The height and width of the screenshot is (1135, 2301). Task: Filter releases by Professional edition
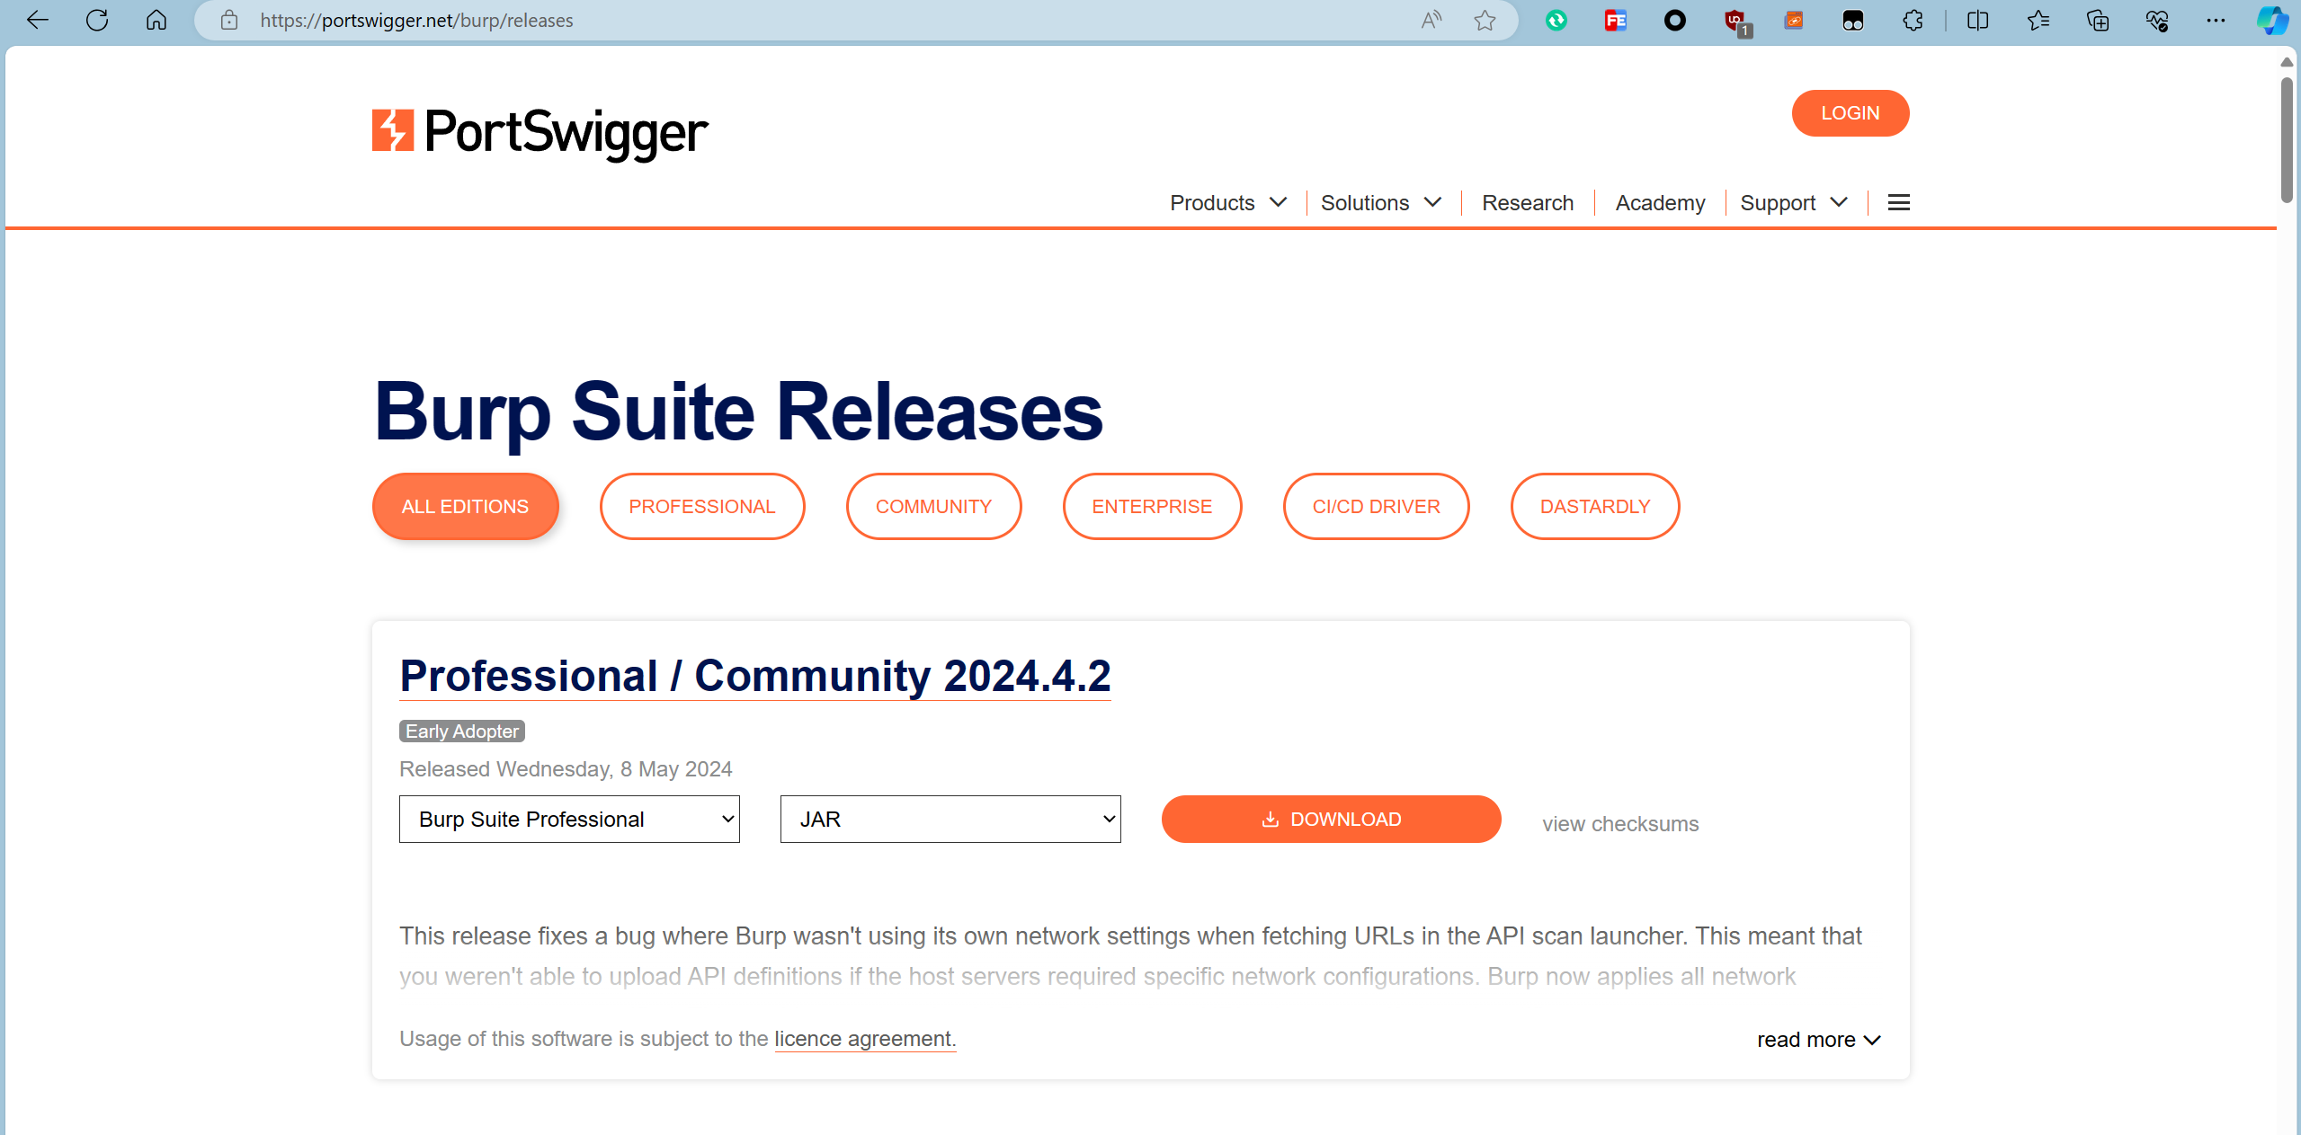tap(701, 507)
